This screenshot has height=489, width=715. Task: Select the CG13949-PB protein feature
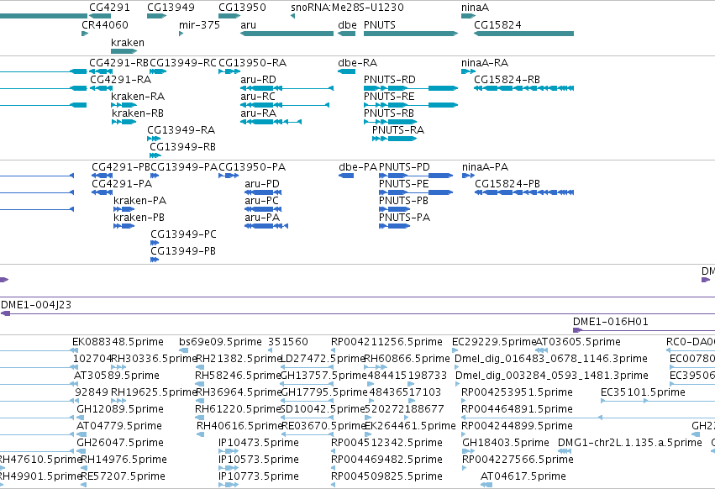pyautogui.click(x=155, y=260)
